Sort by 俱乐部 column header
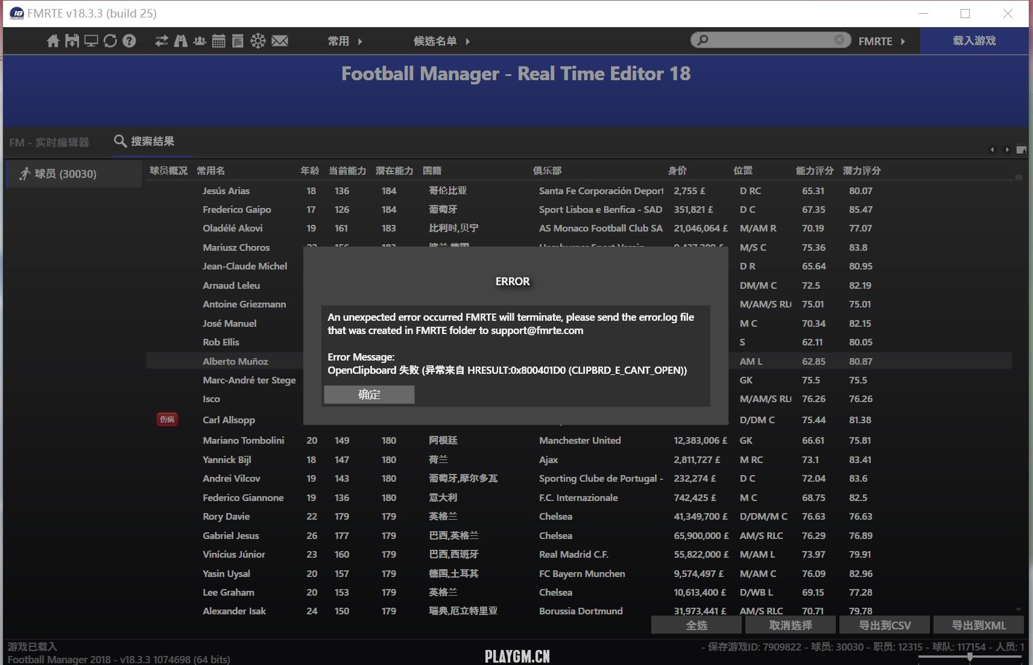 547,171
